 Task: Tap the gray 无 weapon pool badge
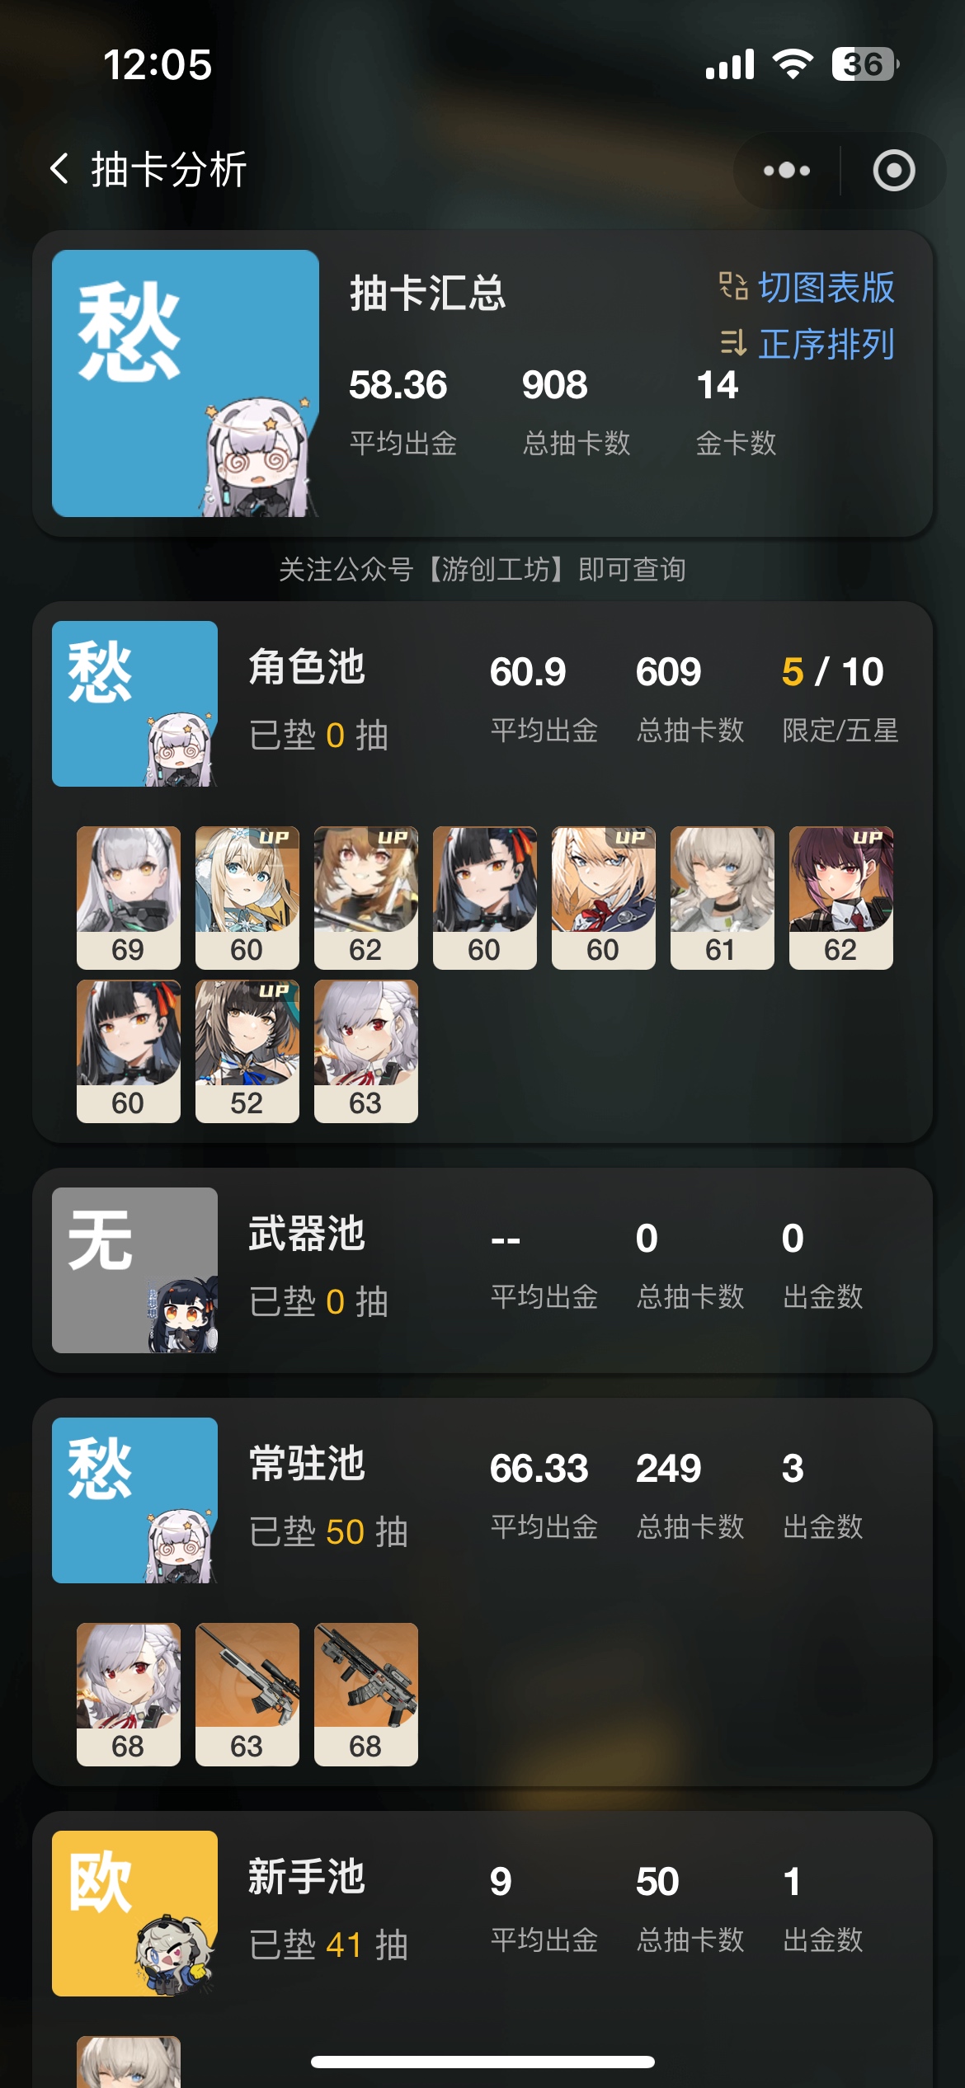134,1270
